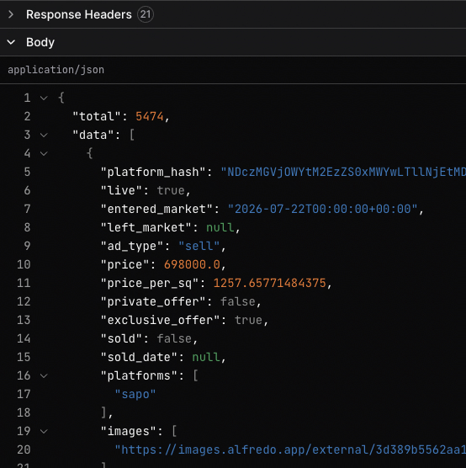Collapse the "images" array fold arrow
466x468 pixels.
click(44, 431)
